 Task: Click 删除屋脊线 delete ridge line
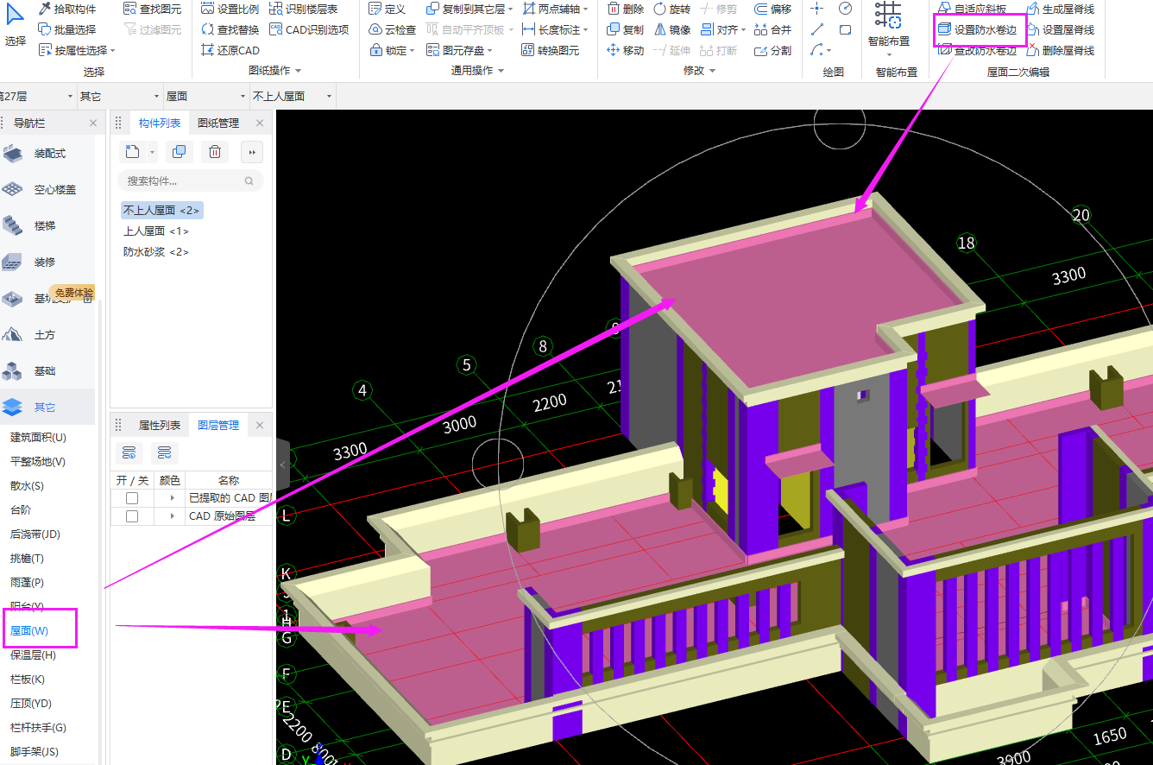tap(1060, 50)
